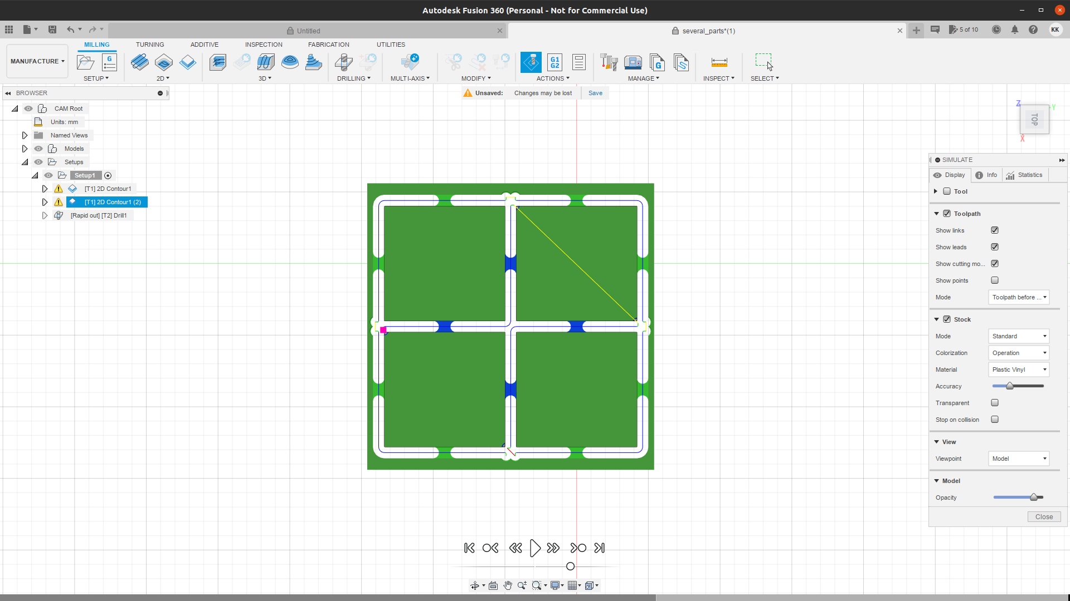Open the Material Plastic Vinyl dropdown
This screenshot has height=601, width=1070.
[x=1019, y=370]
